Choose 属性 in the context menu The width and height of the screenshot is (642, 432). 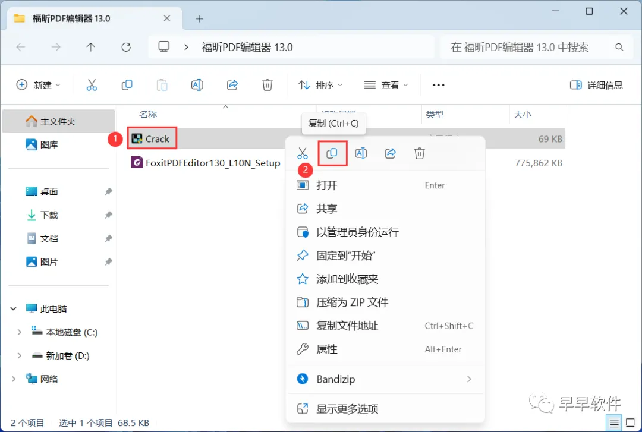(385, 349)
